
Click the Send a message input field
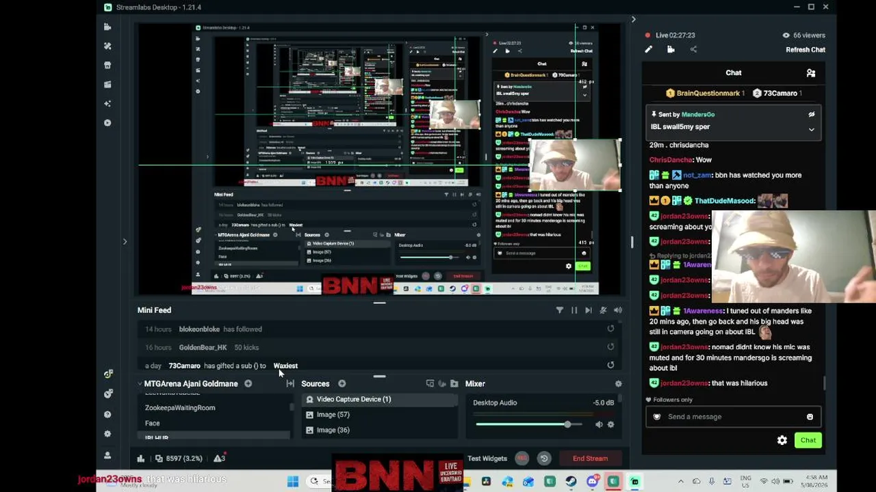click(x=733, y=417)
